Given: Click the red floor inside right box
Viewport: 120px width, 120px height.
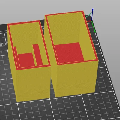Looking at the screenshot, I should click(69, 52).
